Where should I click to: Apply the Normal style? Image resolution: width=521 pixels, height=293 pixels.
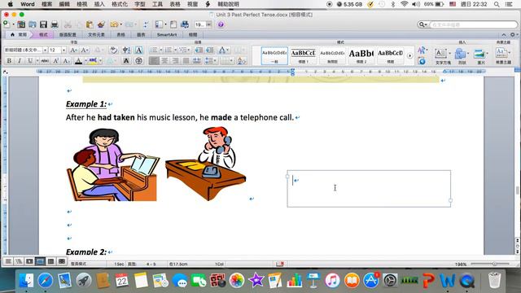coord(274,55)
